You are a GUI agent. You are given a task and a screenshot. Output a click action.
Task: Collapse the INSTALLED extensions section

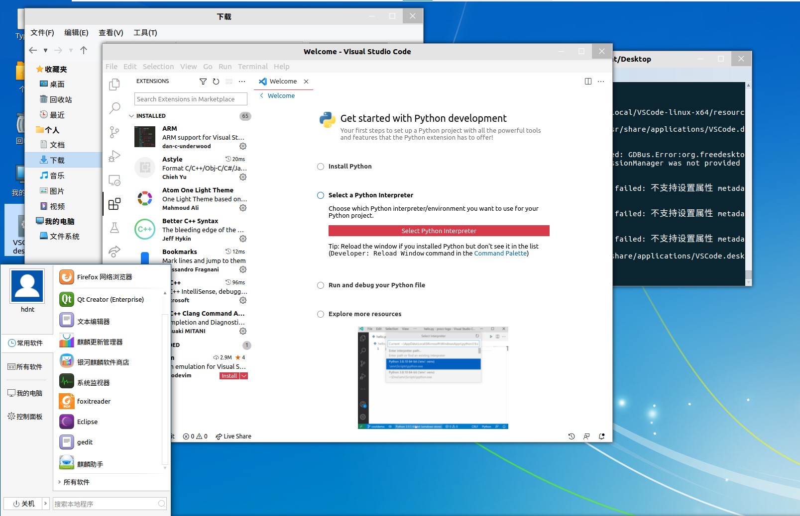click(x=131, y=116)
